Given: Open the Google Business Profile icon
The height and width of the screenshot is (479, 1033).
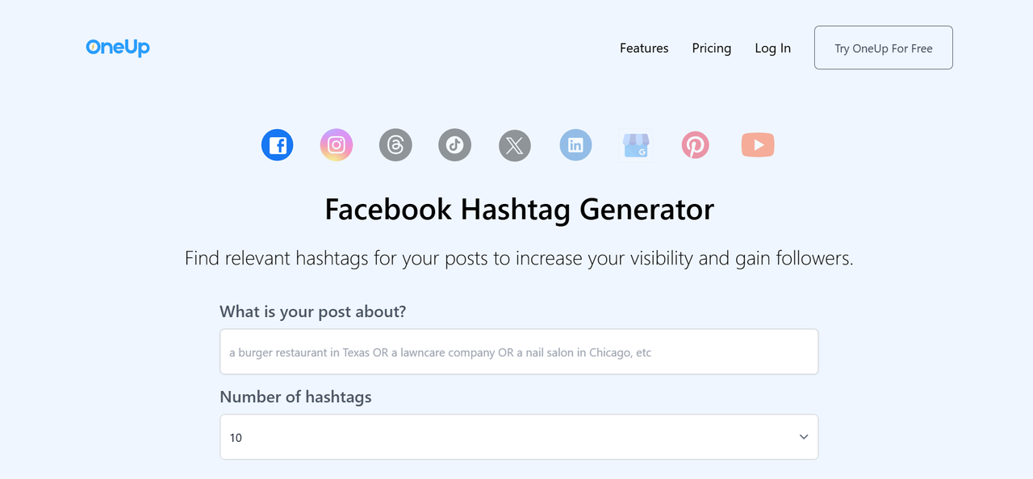Looking at the screenshot, I should pyautogui.click(x=636, y=145).
